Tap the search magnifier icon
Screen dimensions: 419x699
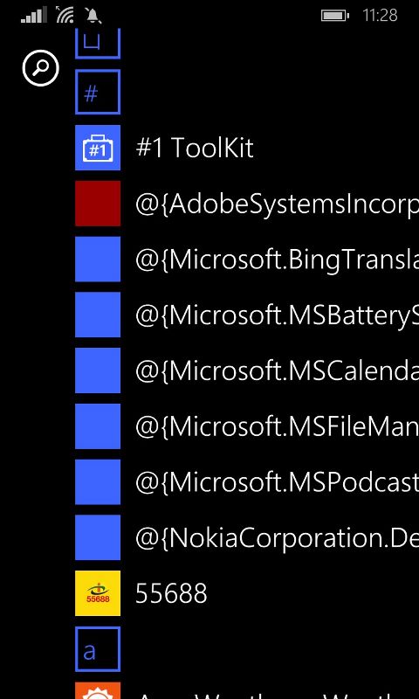[x=40, y=68]
